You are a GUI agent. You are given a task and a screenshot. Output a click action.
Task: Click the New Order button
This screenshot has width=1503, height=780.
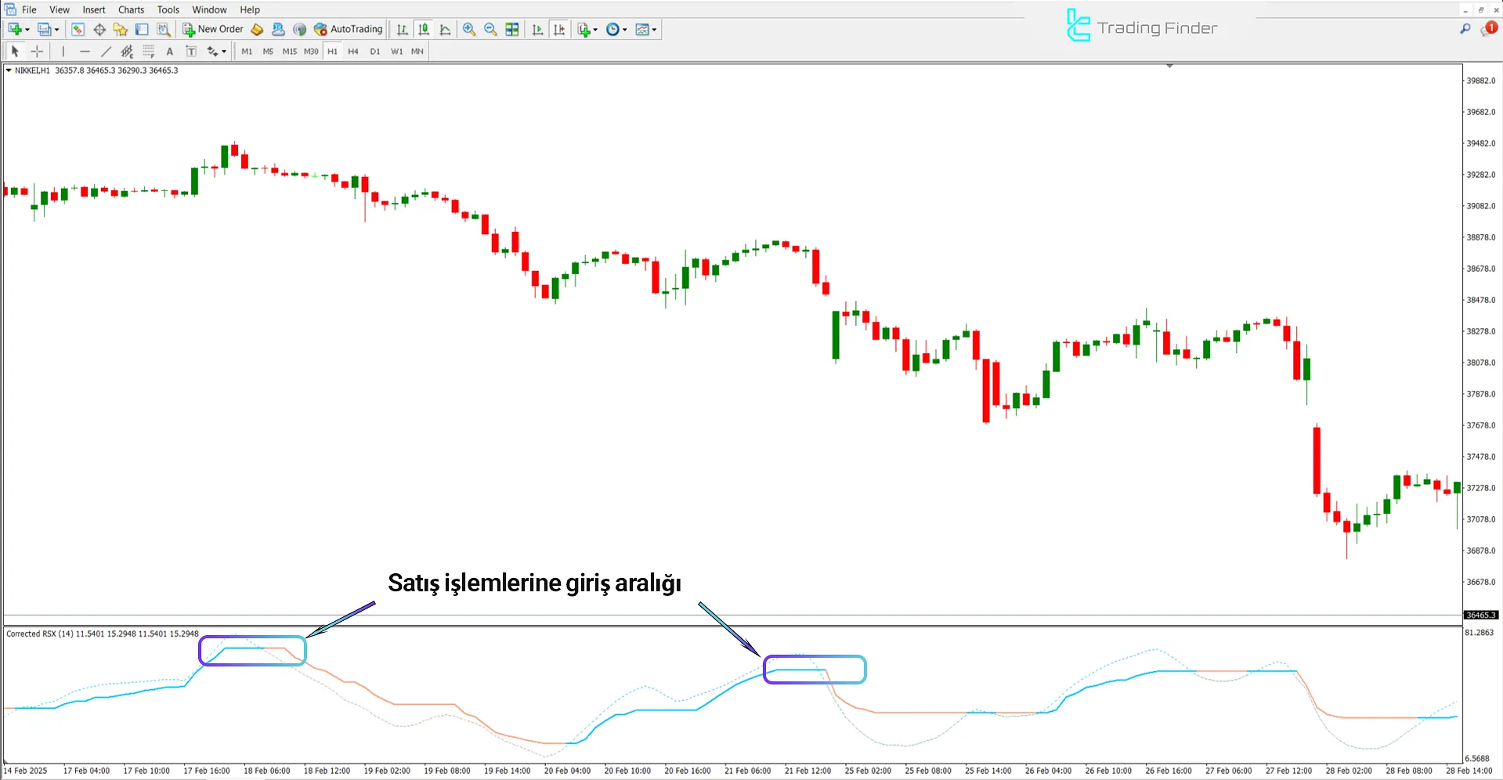click(x=213, y=29)
